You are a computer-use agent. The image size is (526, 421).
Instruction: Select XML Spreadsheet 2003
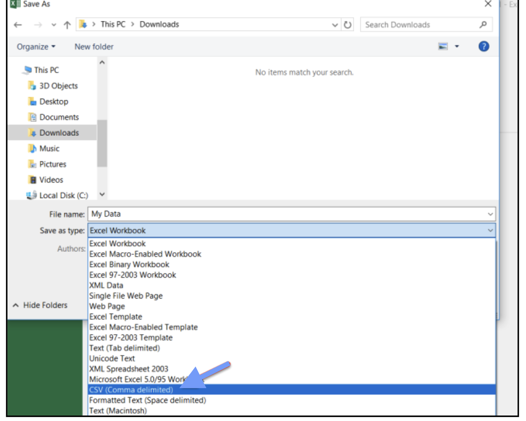pyautogui.click(x=292, y=369)
